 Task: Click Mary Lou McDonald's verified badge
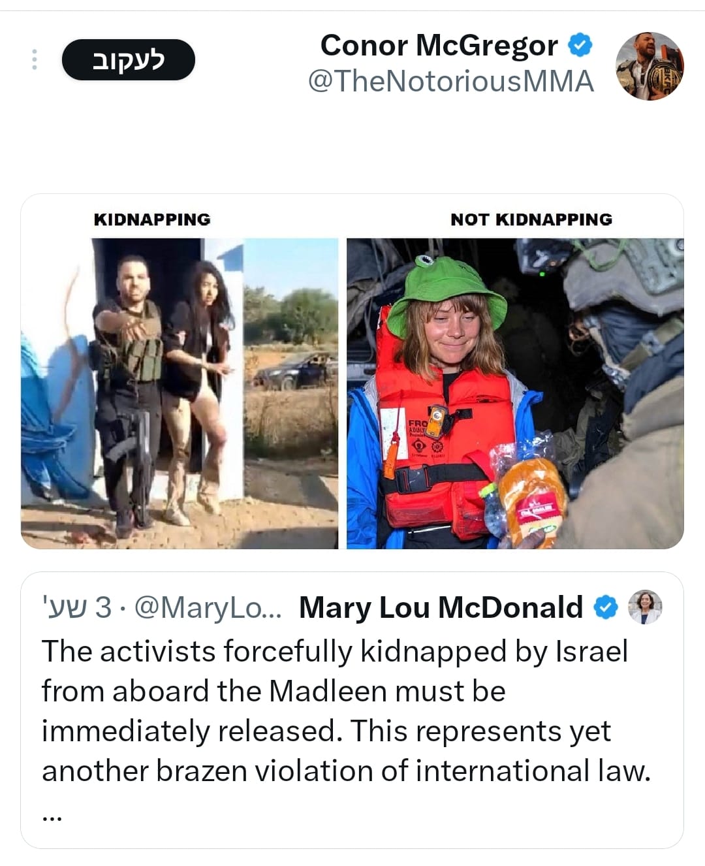(x=606, y=607)
